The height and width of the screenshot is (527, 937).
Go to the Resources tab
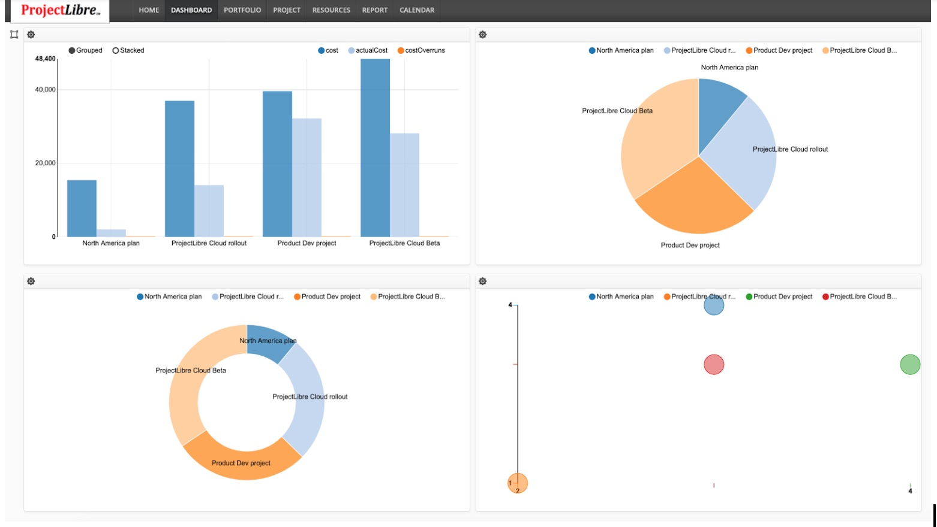[x=331, y=10]
